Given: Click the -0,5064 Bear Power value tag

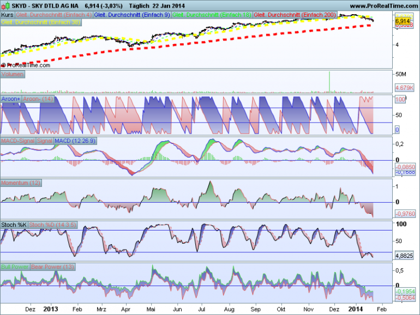Looking at the screenshot, I should pyautogui.click(x=405, y=298).
